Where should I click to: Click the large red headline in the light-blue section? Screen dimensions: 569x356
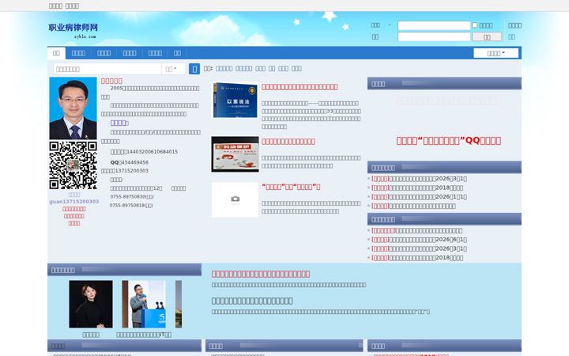[x=261, y=274]
